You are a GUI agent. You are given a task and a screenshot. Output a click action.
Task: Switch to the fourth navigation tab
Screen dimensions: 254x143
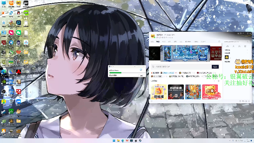(x=169, y=42)
